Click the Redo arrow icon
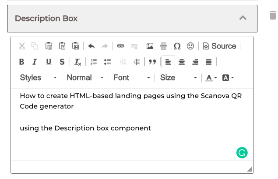This screenshot has width=278, height=179. (105, 46)
